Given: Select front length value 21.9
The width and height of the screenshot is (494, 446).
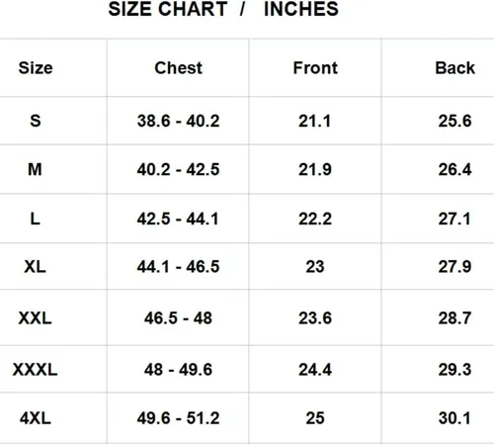Looking at the screenshot, I should (315, 170).
